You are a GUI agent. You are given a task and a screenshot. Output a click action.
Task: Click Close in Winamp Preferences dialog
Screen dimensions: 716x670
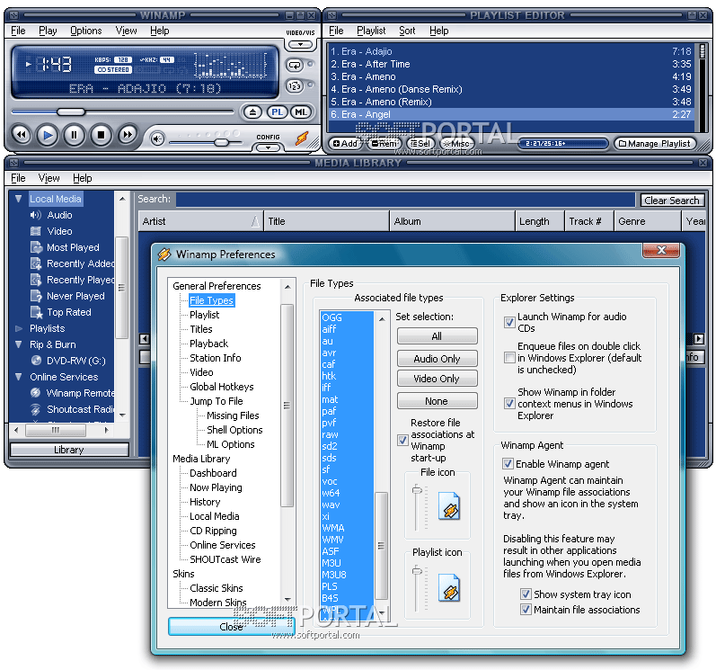click(231, 627)
